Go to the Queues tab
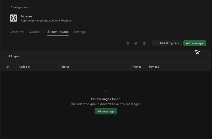The image size is (212, 139). click(34, 32)
